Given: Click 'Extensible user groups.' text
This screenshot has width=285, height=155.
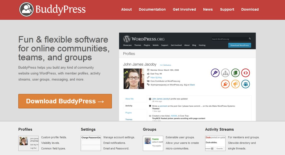Looking at the screenshot, I should coord(180,138).
